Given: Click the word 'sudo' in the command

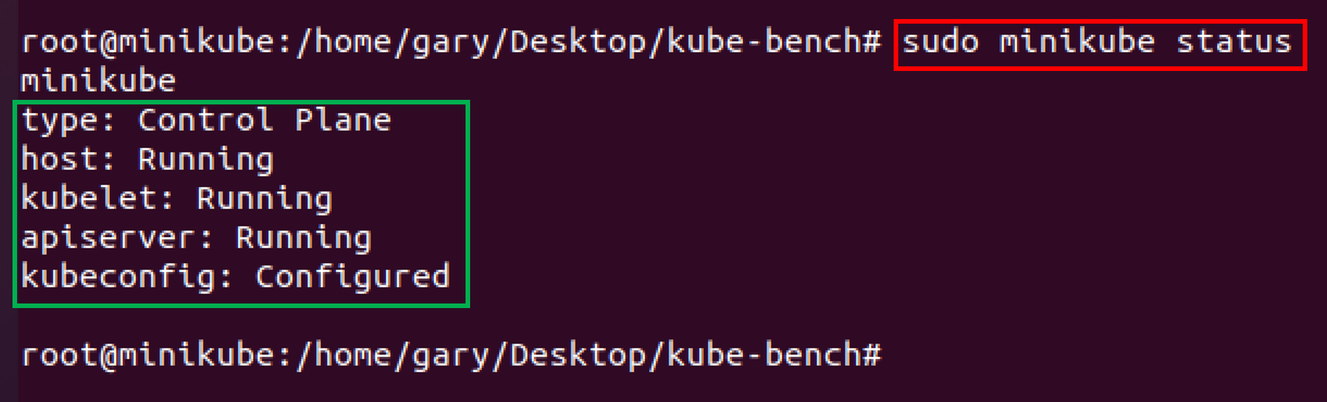Looking at the screenshot, I should (x=940, y=42).
